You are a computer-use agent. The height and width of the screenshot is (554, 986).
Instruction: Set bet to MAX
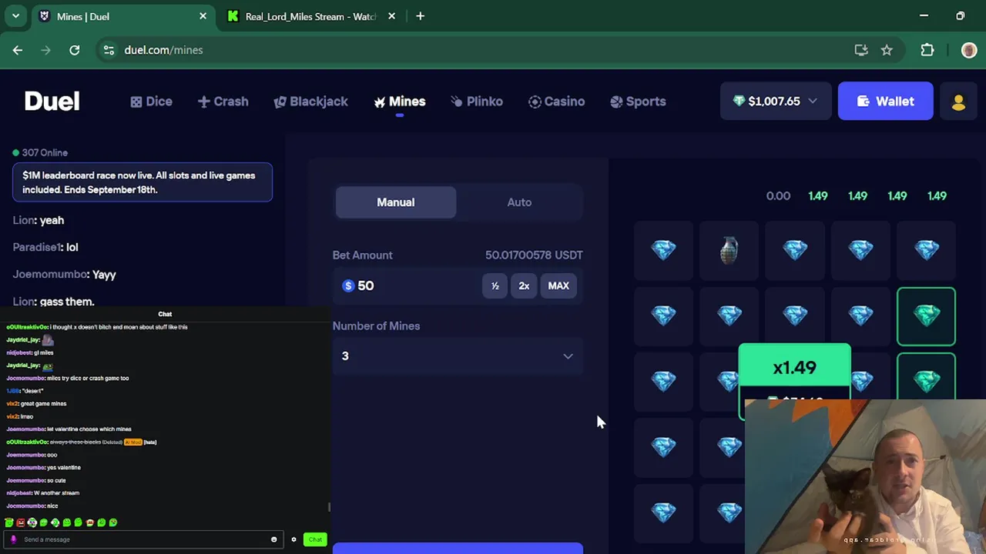[x=558, y=285]
